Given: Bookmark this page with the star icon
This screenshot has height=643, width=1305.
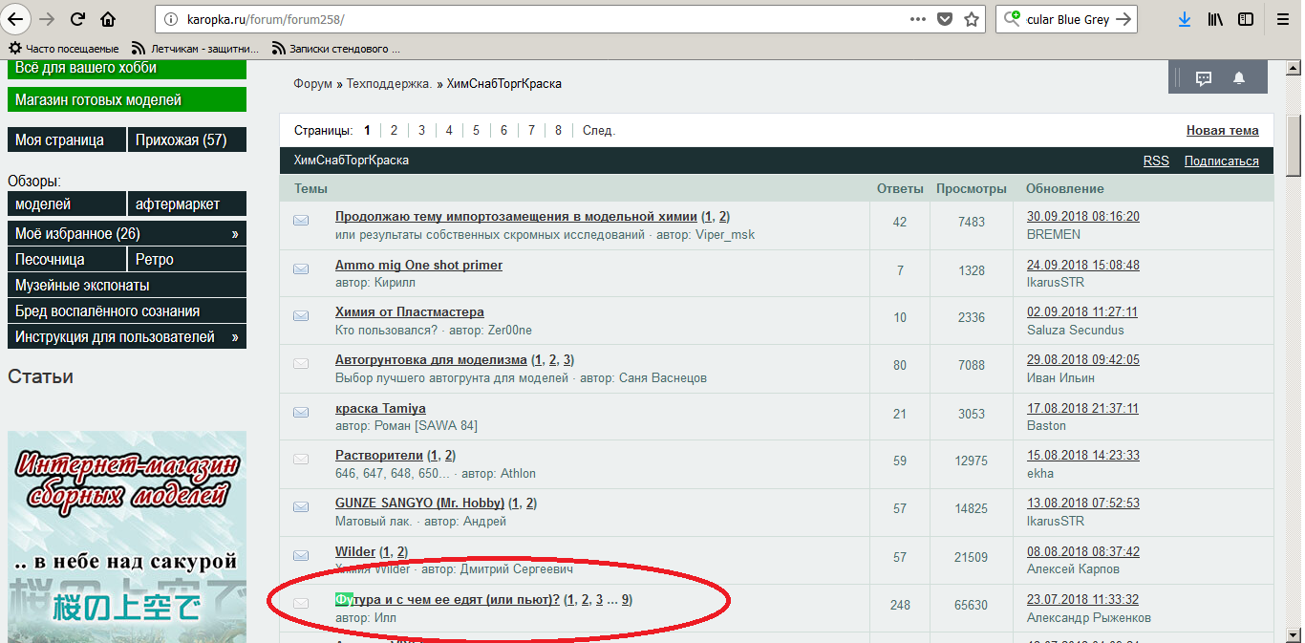Looking at the screenshot, I should point(972,19).
